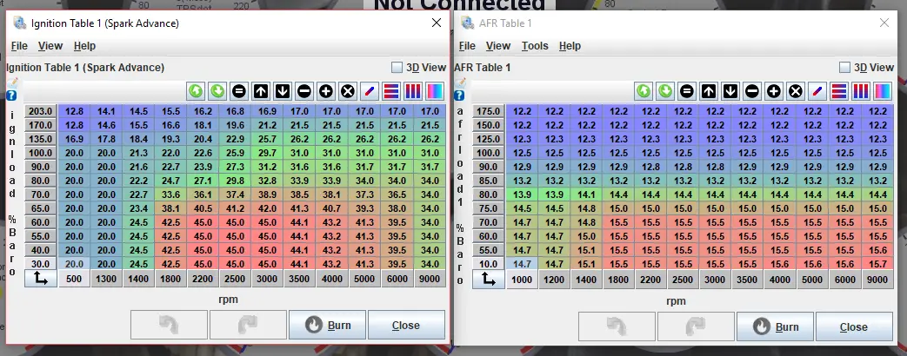Viewport: 907px width, 356px height.
Task: Select the 175.0 load bin in AFR Table
Action: [489, 111]
